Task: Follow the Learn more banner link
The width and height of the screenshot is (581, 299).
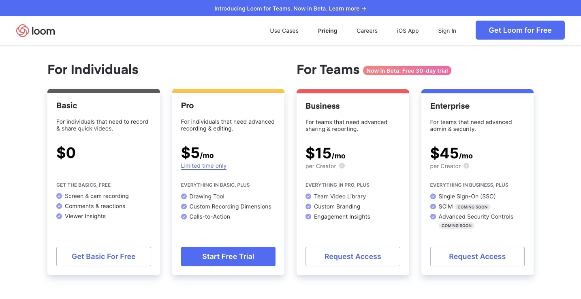Action: pos(347,8)
